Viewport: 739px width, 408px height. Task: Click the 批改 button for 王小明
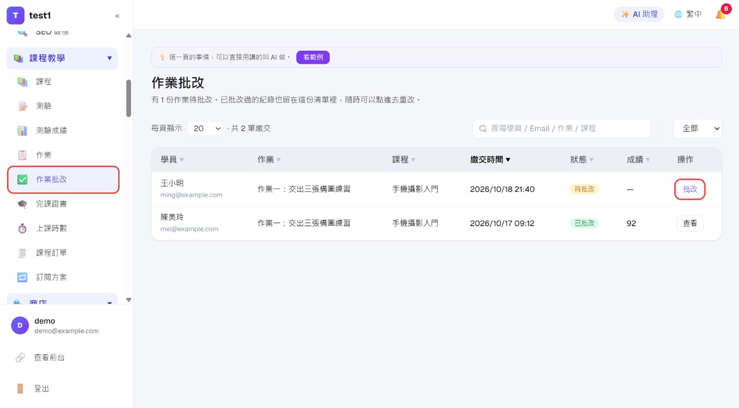(690, 189)
